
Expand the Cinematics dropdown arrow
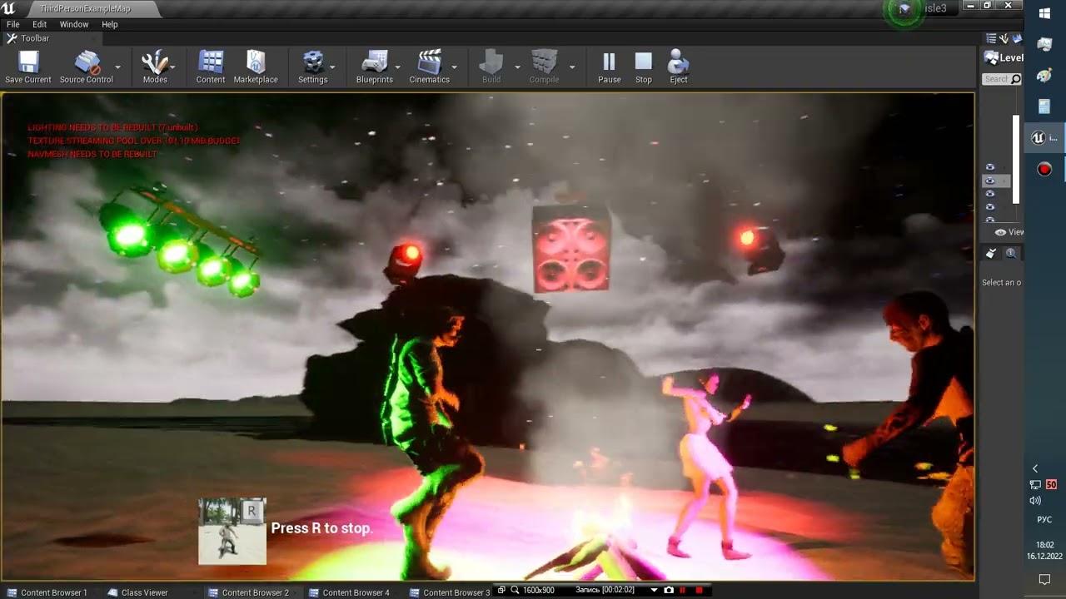tap(454, 67)
